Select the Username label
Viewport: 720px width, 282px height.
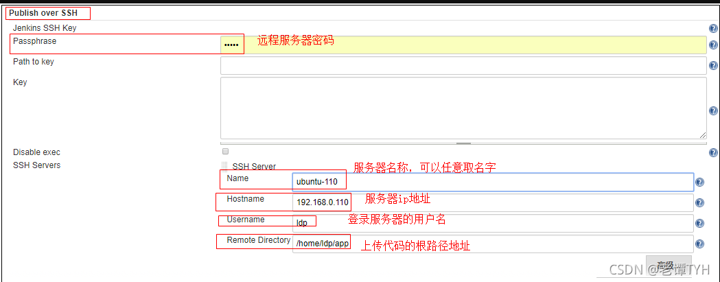tap(246, 220)
